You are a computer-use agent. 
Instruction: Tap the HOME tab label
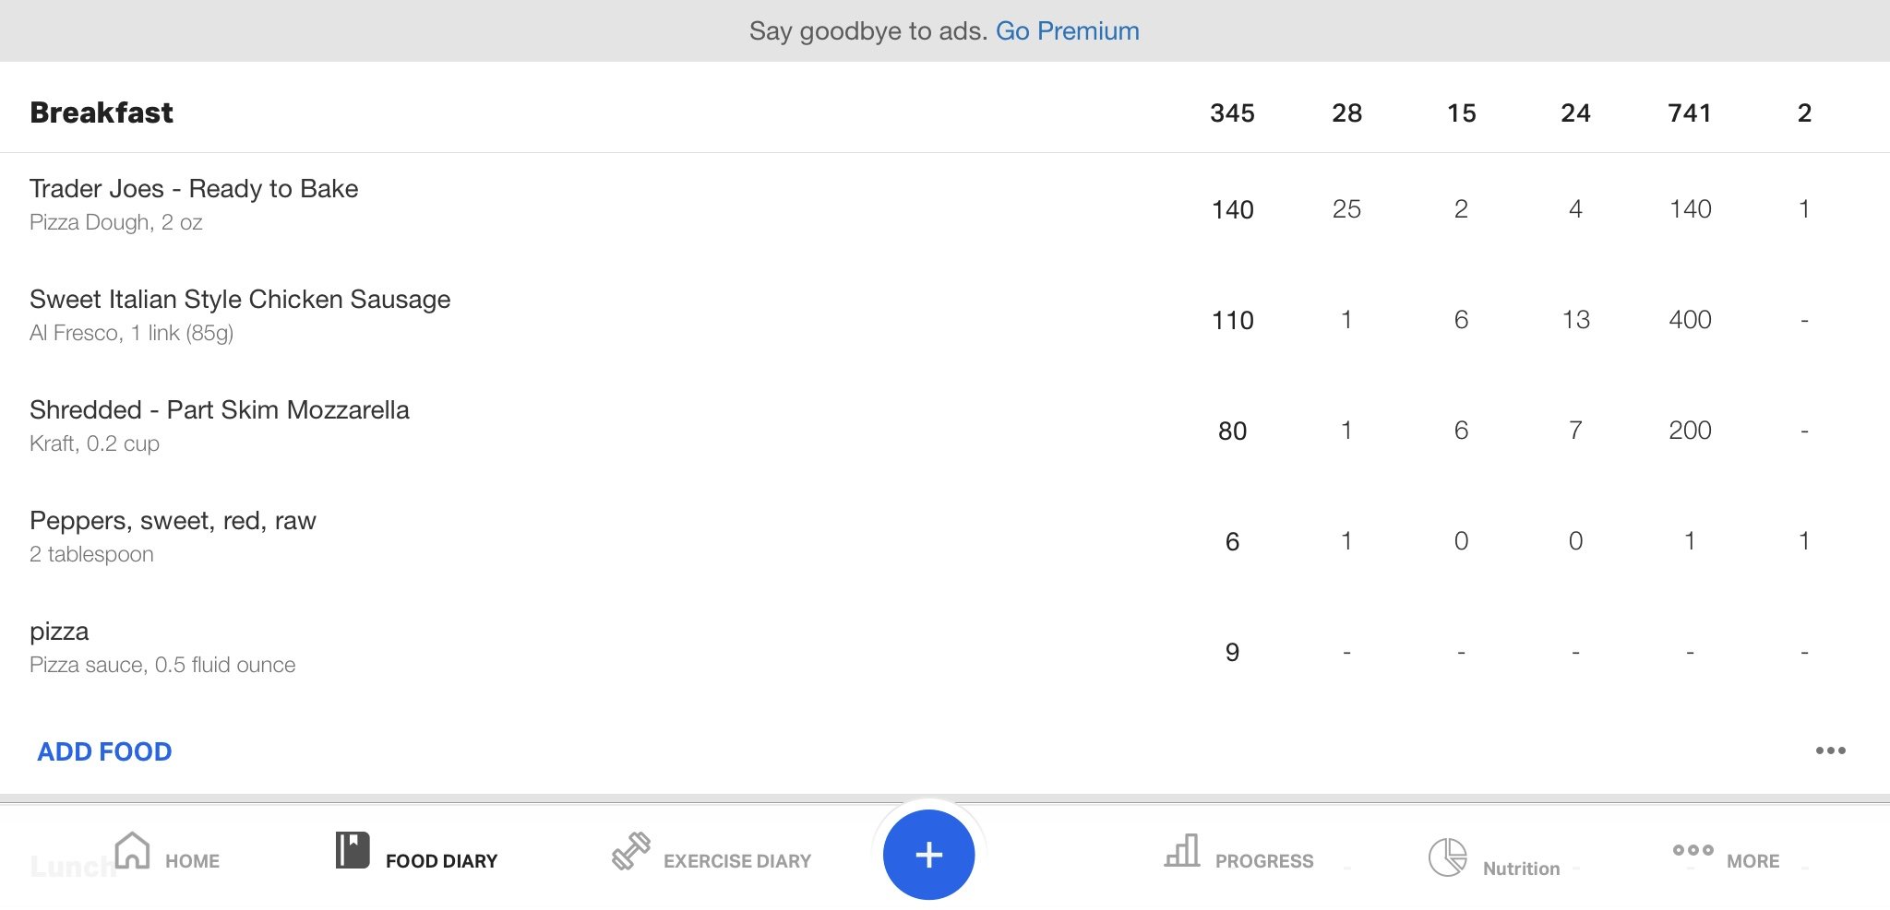192,861
